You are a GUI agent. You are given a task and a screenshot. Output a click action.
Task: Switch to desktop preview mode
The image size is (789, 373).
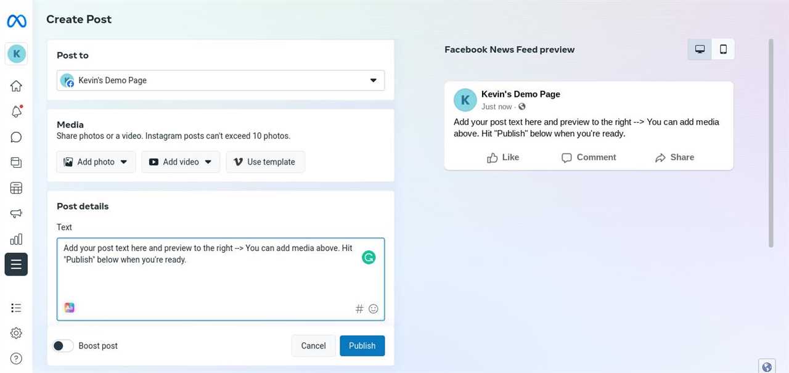coord(700,49)
